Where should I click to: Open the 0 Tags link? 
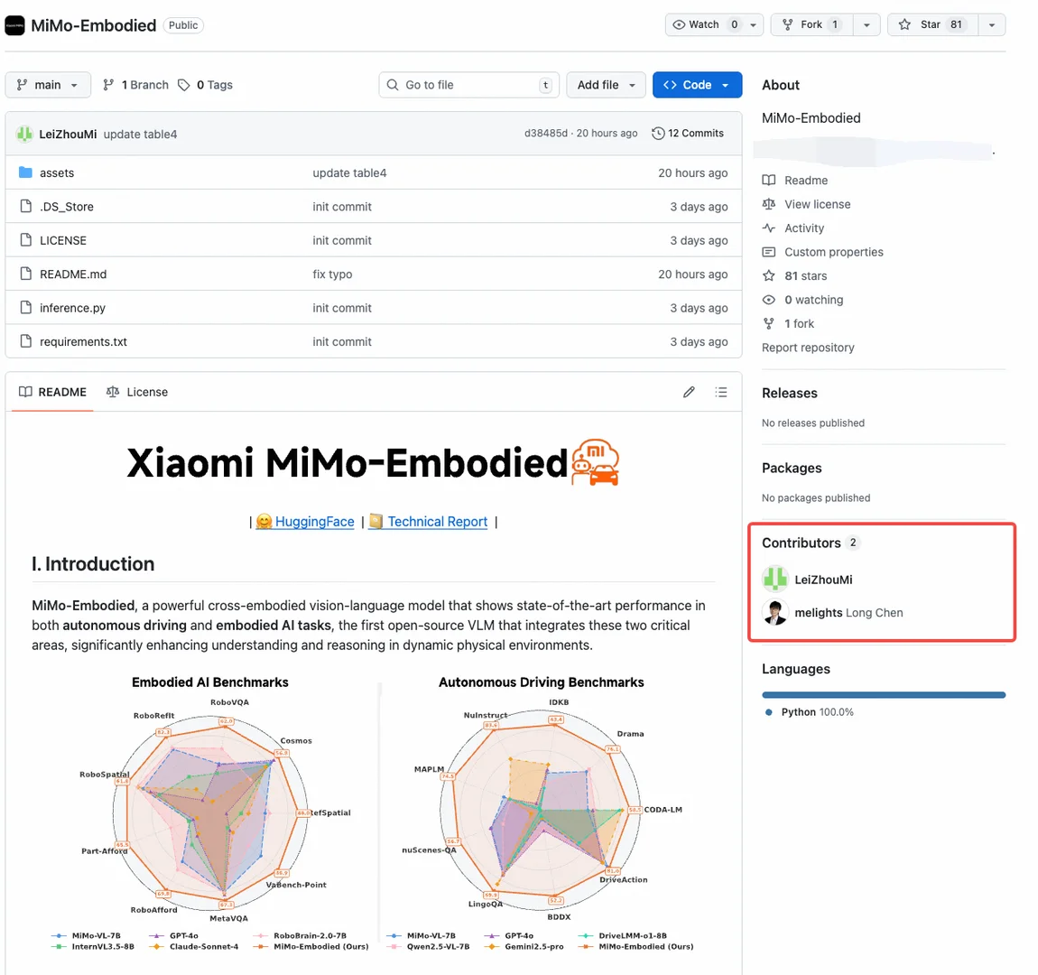(205, 85)
